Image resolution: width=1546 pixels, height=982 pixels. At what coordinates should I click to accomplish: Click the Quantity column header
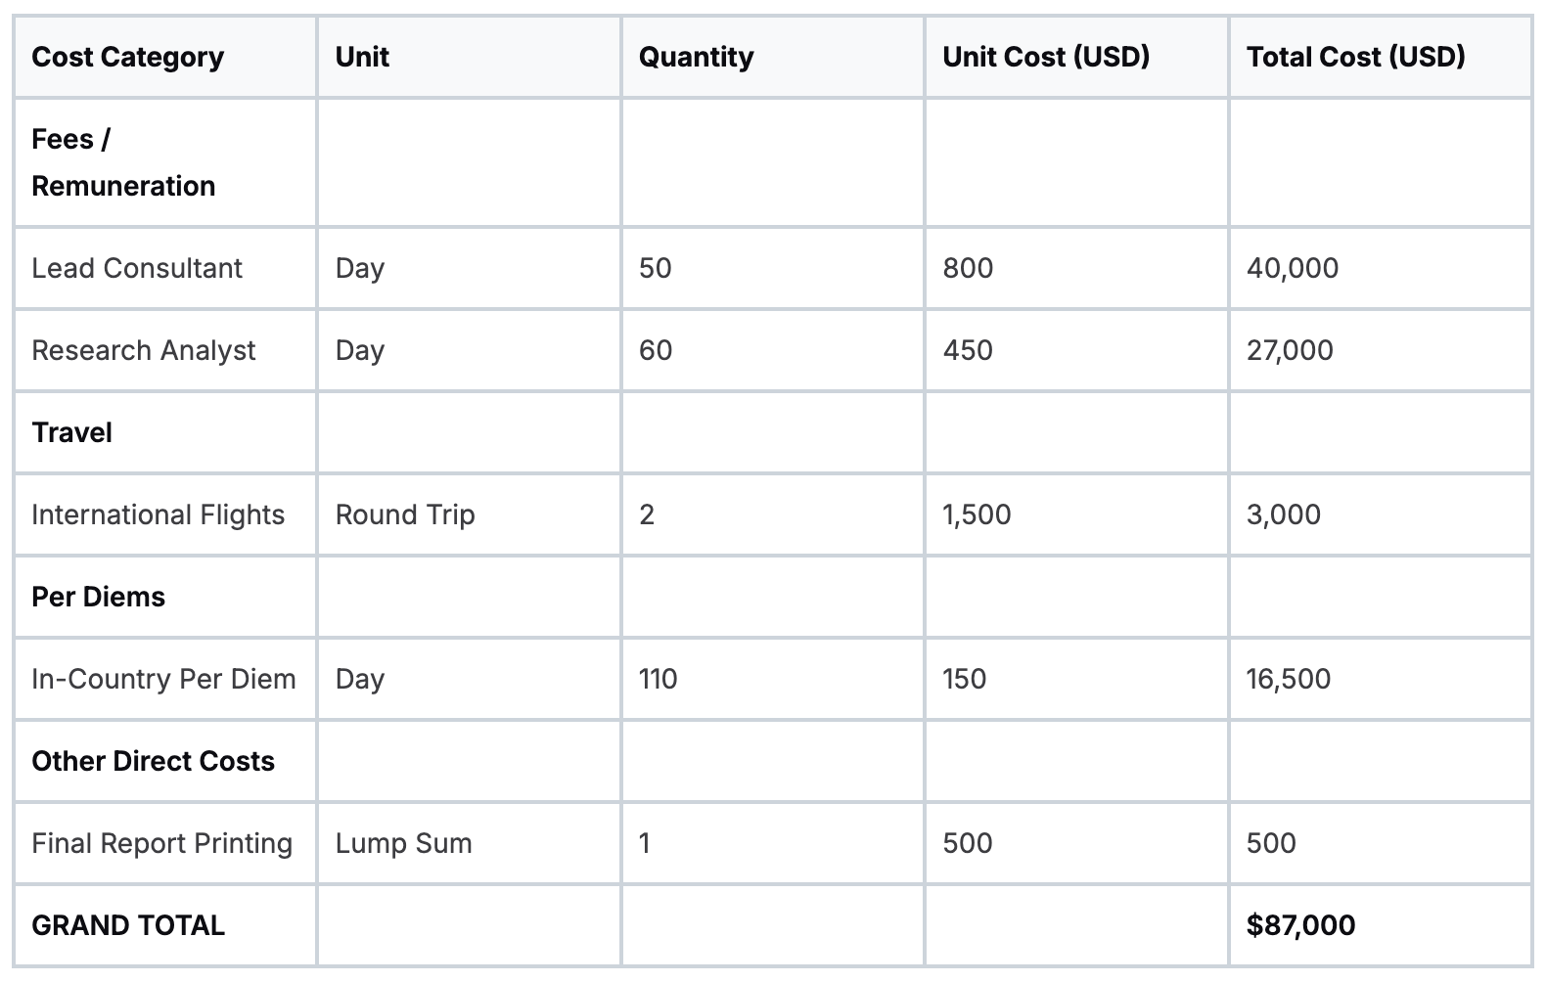tap(696, 57)
